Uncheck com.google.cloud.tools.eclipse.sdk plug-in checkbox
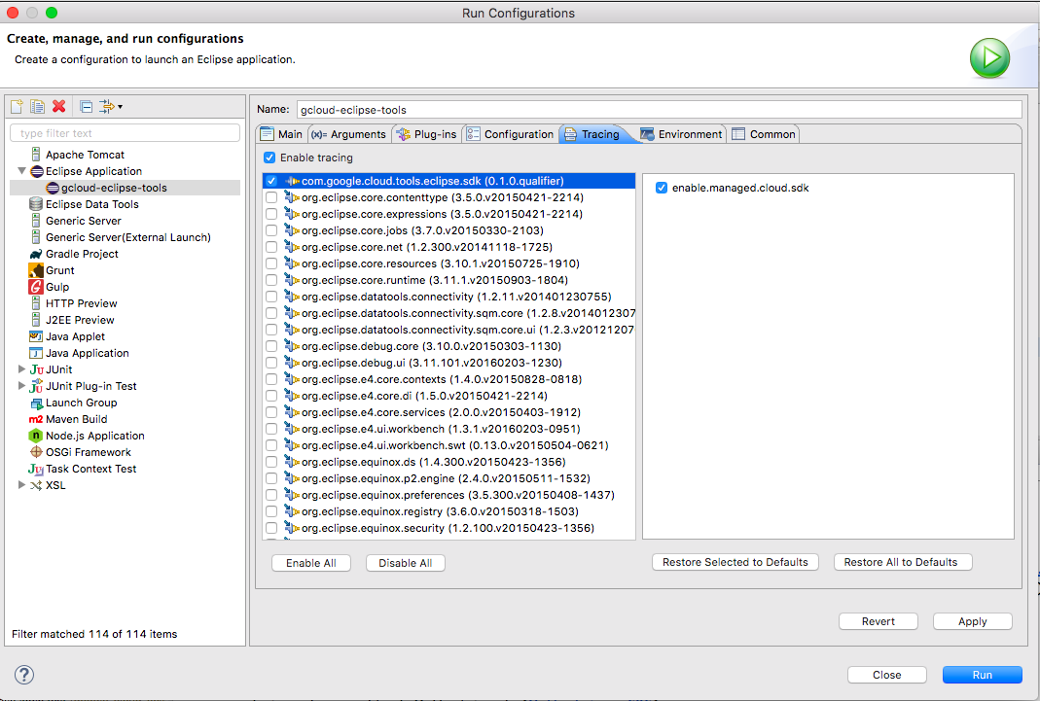 [271, 181]
